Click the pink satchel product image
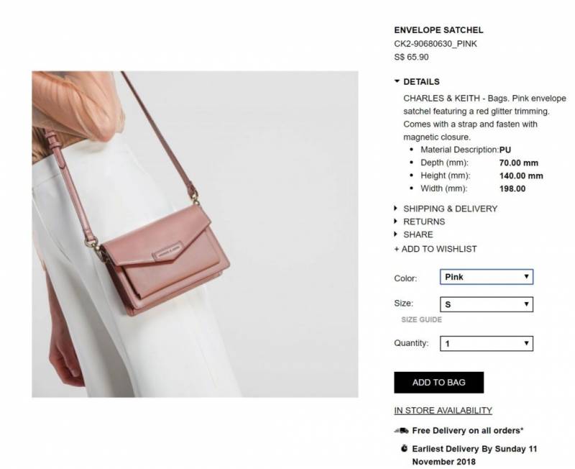Image resolution: width=575 pixels, height=469 pixels. [195, 234]
